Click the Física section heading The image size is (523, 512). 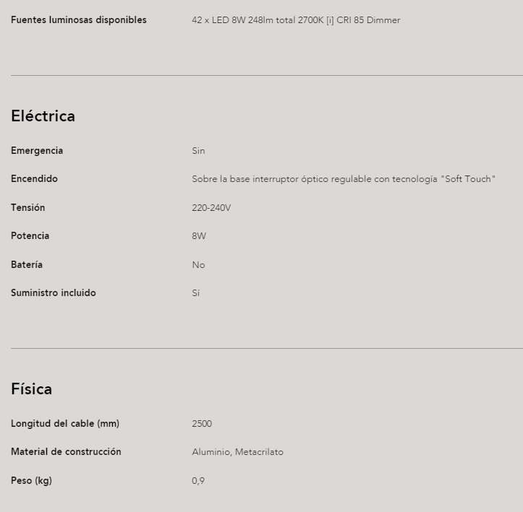31,389
